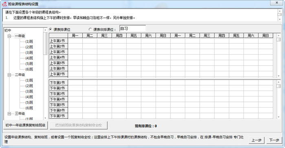Image resolution: width=285 pixels, height=148 pixels.
Task: Select (3)班 under 二年级
Action: (x=29, y=91)
